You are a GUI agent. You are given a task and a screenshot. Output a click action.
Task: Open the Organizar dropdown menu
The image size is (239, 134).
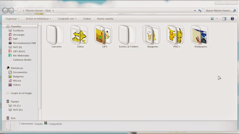pyautogui.click(x=12, y=19)
